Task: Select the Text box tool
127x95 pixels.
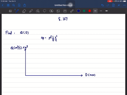Action: tap(65, 11)
